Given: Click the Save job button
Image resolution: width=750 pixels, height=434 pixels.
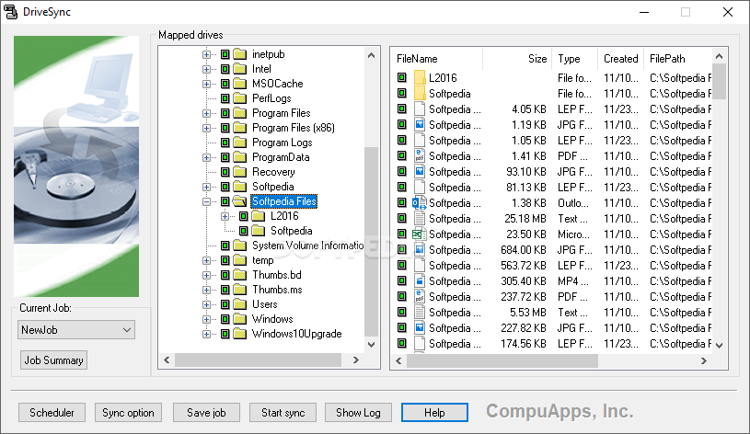Looking at the screenshot, I should pos(206,413).
